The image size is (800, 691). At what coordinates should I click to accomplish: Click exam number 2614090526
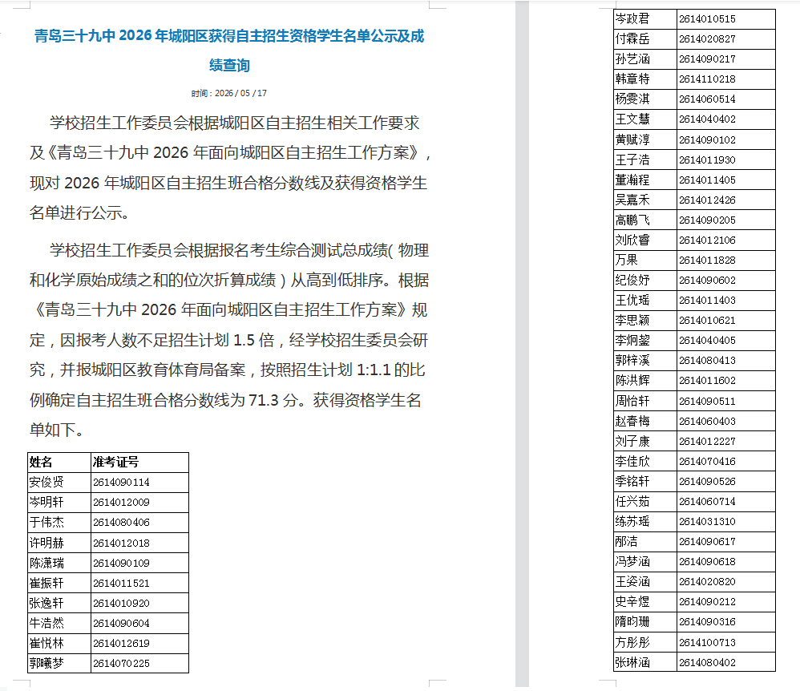point(707,481)
